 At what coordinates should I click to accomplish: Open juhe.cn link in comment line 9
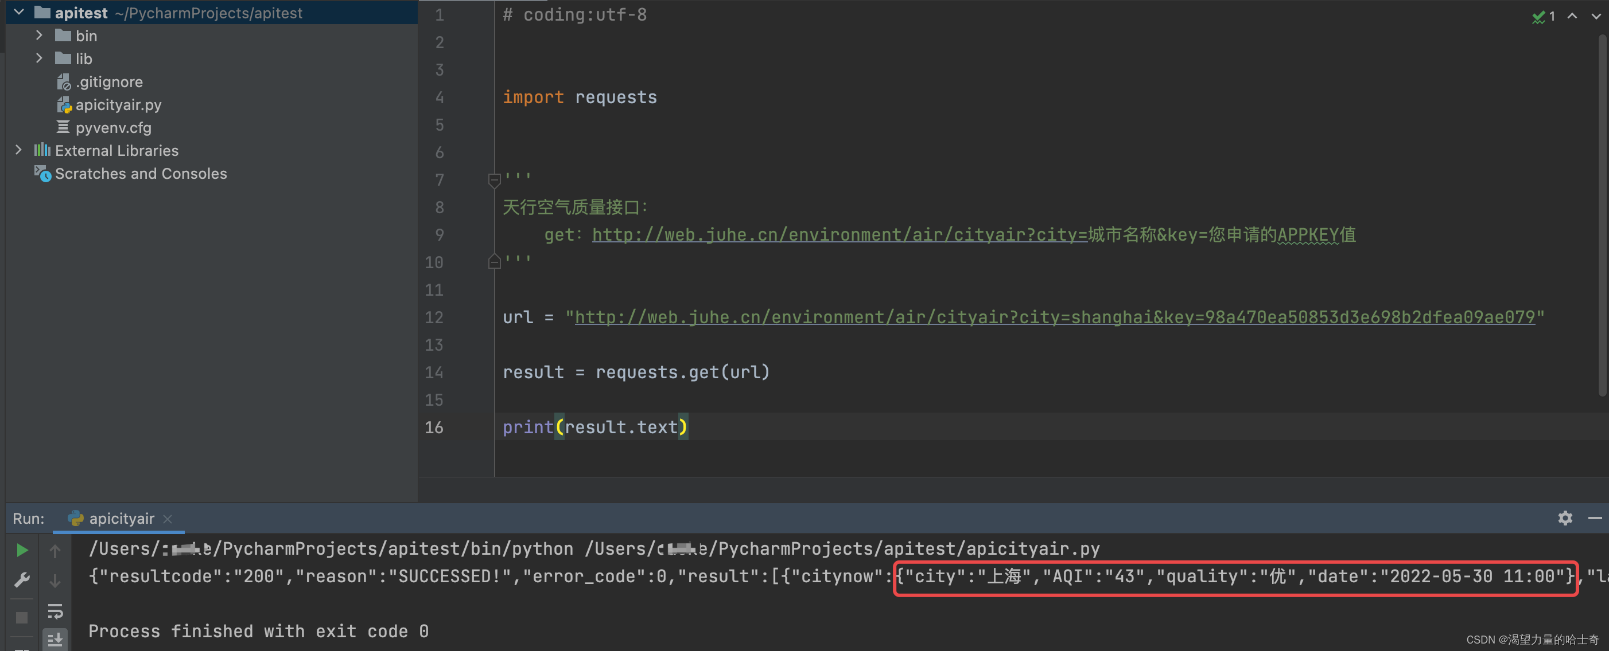(x=840, y=234)
